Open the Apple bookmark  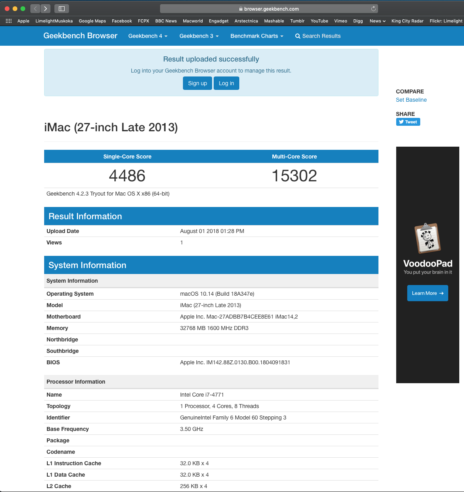coord(23,21)
